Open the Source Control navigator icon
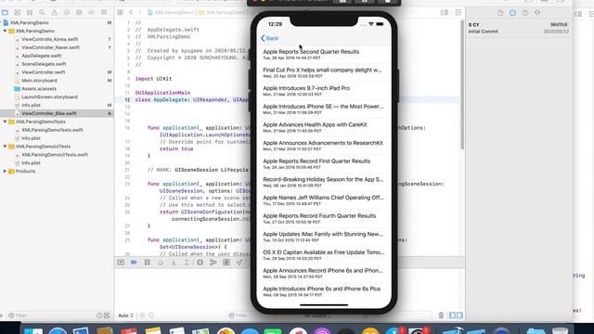Viewport: 594px width, 334px height. 17,12
